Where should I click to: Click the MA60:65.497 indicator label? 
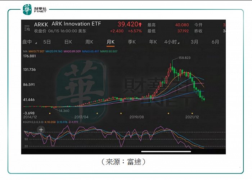pos(90,51)
